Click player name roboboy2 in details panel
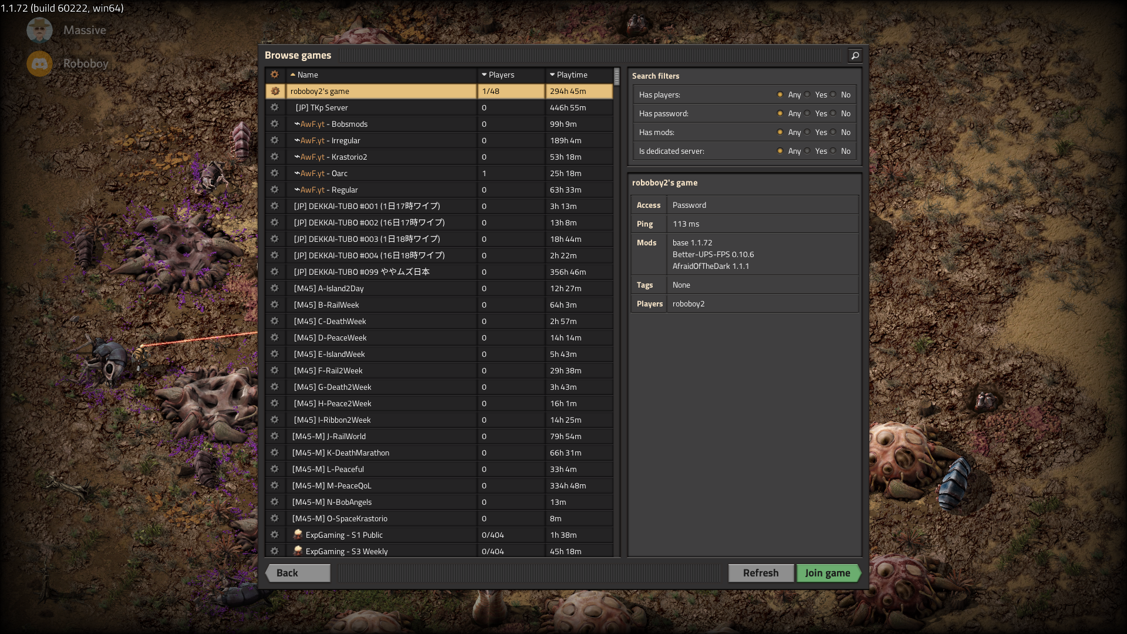The image size is (1127, 634). [x=689, y=303]
